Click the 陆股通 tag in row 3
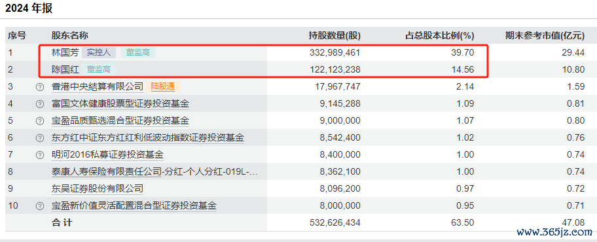597x242 pixels. tap(163, 87)
